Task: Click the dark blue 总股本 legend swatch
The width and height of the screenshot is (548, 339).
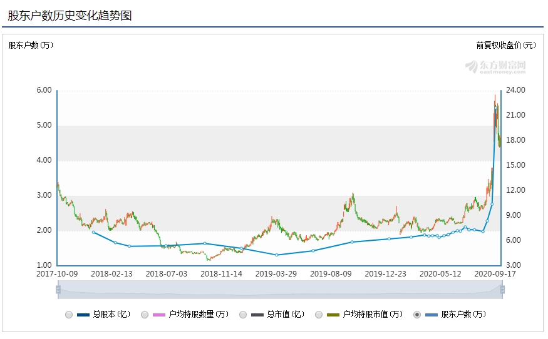Action: pyautogui.click(x=83, y=315)
